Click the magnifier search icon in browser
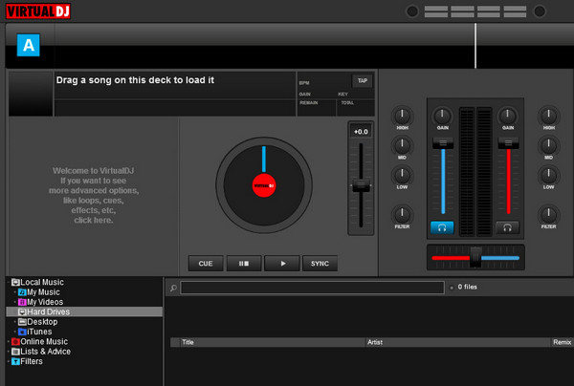 point(173,287)
